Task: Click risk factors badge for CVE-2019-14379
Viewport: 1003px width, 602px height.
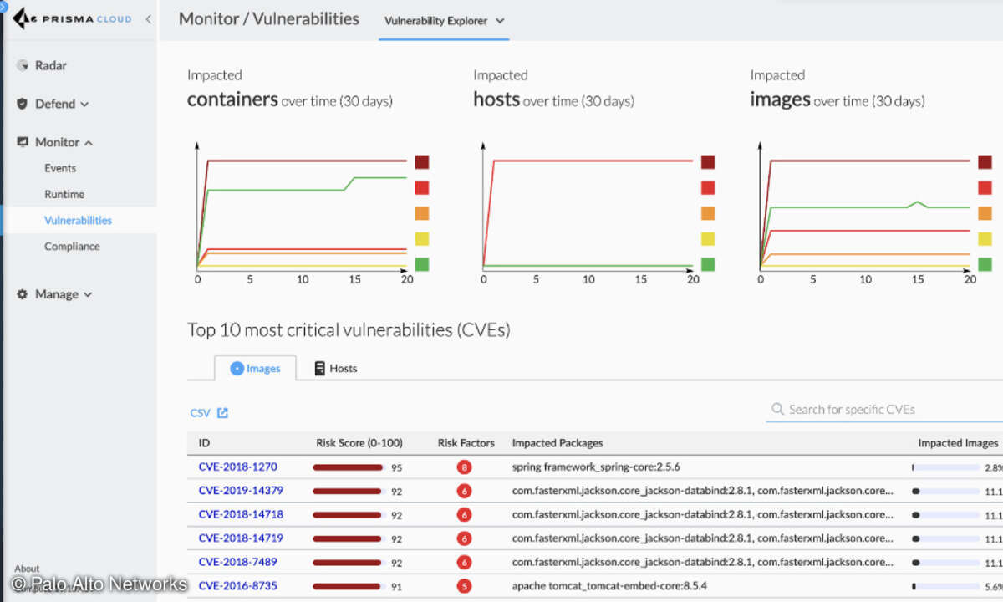Action: pyautogui.click(x=464, y=492)
